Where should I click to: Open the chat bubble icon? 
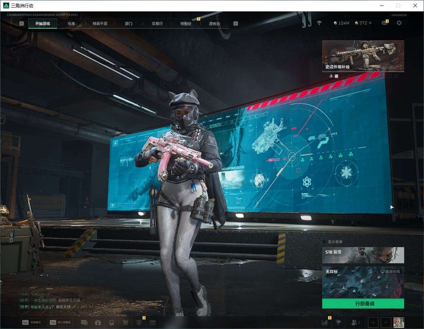[84, 322]
